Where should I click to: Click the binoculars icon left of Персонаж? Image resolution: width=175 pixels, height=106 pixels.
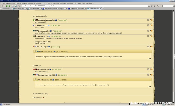click(x=155, y=6)
